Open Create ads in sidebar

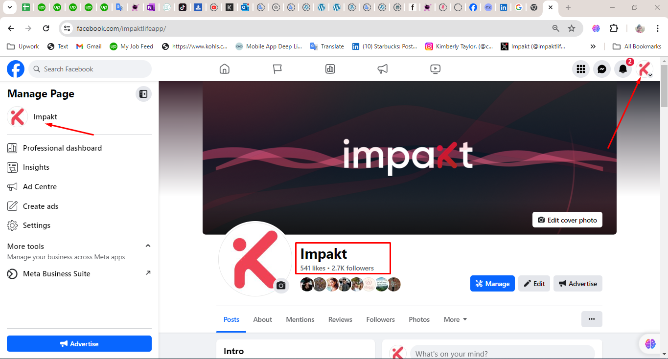coord(79,206)
